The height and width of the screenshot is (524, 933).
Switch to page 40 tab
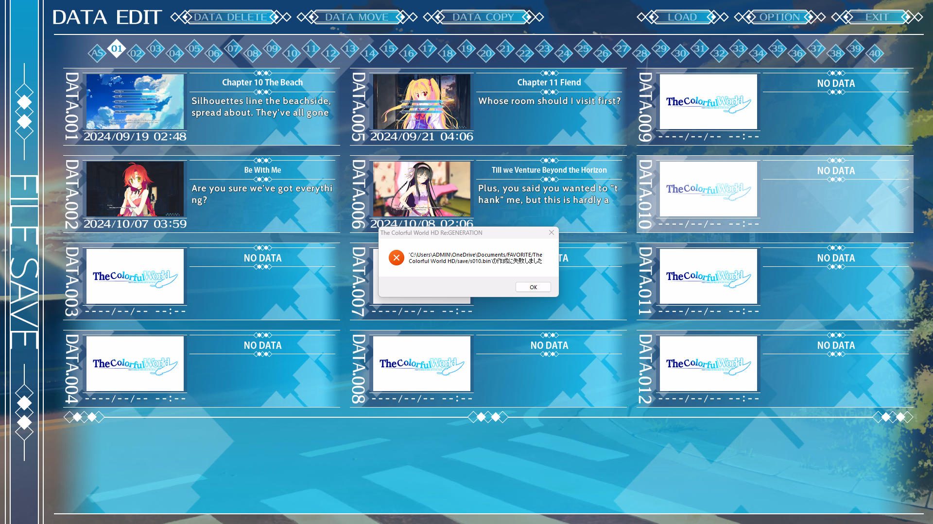875,53
